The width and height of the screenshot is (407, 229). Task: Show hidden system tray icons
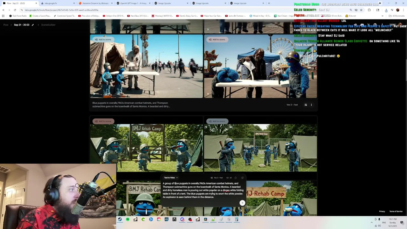click(x=371, y=222)
